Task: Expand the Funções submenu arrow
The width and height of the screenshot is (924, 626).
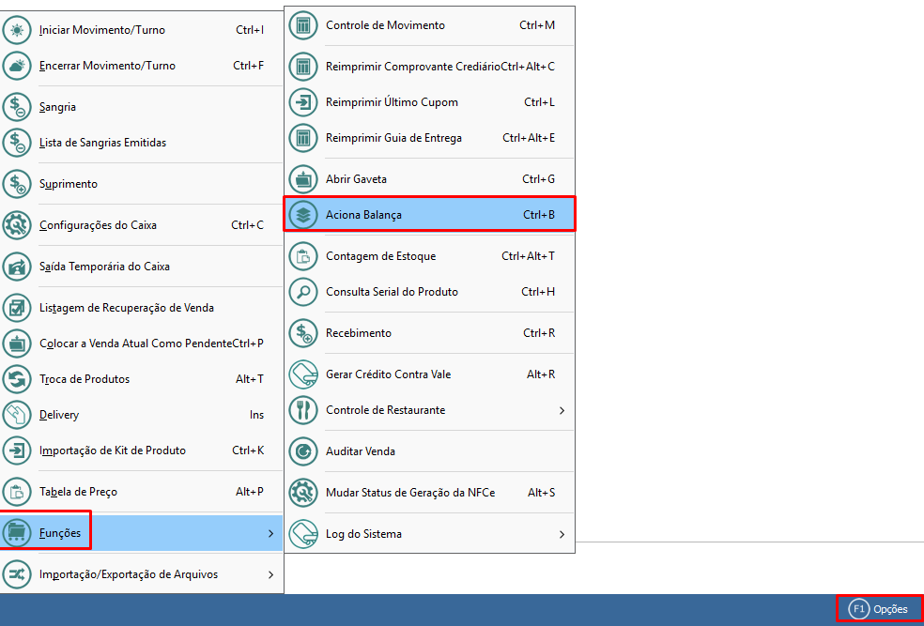Action: click(x=270, y=534)
